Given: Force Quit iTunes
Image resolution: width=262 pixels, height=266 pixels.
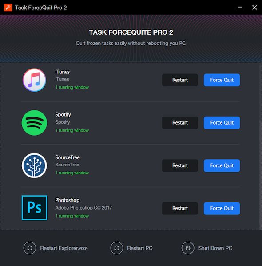Looking at the screenshot, I should (222, 80).
